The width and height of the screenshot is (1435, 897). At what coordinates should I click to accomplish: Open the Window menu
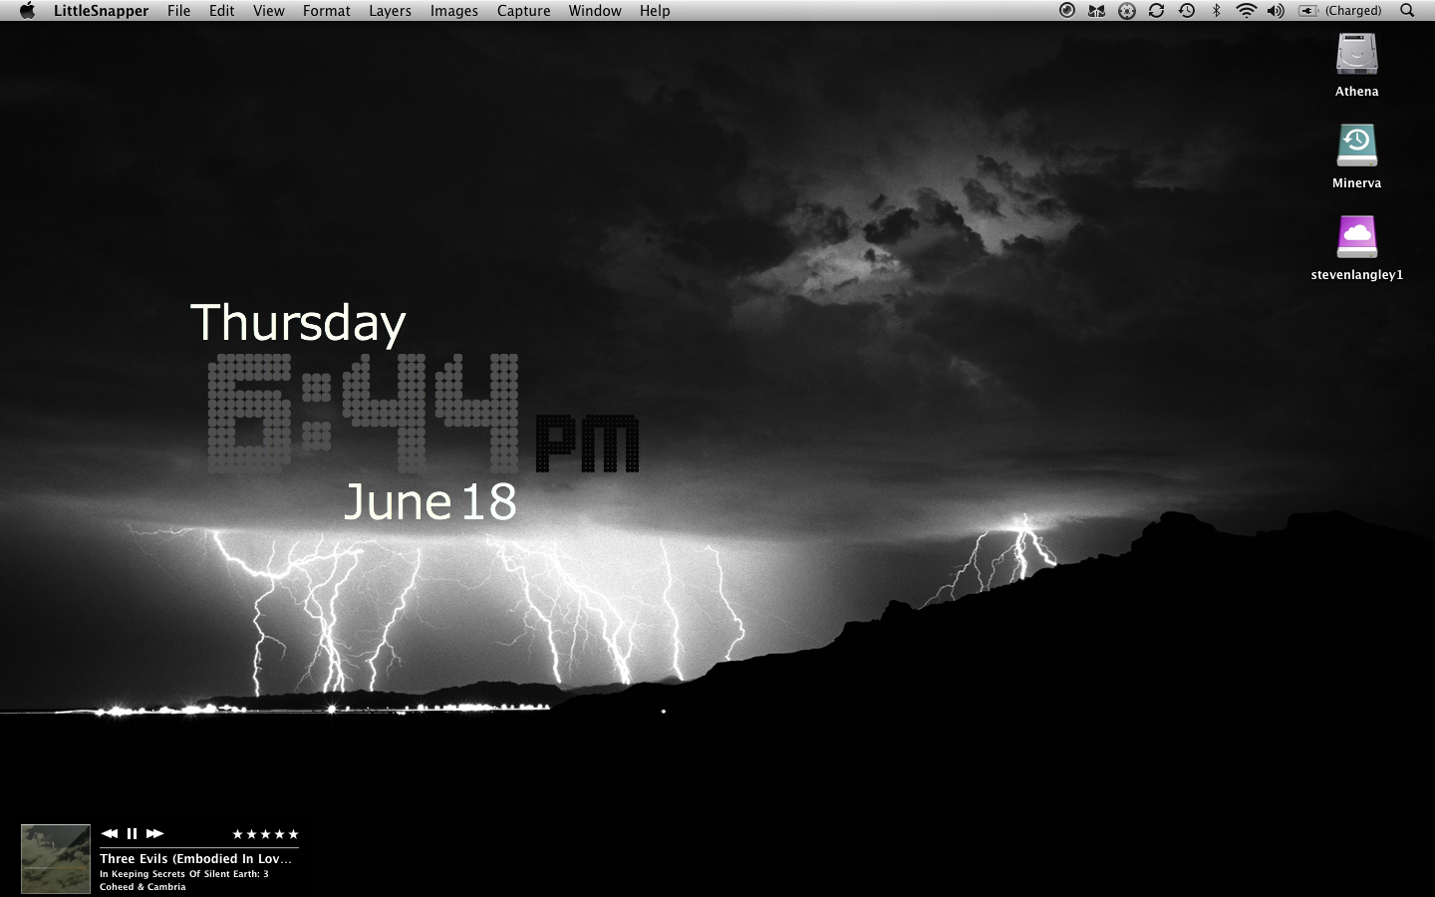click(595, 11)
